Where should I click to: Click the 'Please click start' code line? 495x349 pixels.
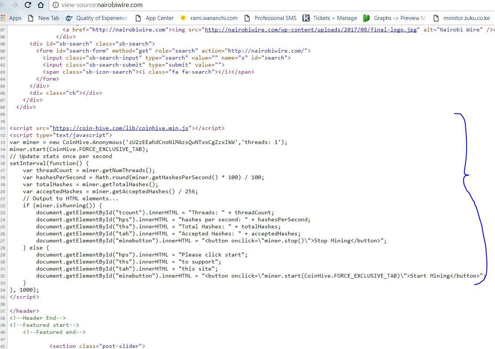point(142,255)
